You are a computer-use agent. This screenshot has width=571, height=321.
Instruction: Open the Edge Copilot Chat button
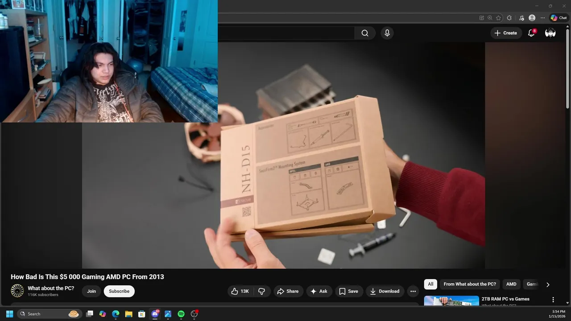pos(559,18)
